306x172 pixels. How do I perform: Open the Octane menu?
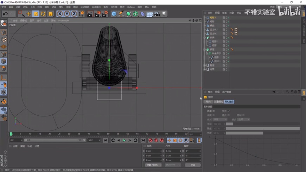coord(131,7)
